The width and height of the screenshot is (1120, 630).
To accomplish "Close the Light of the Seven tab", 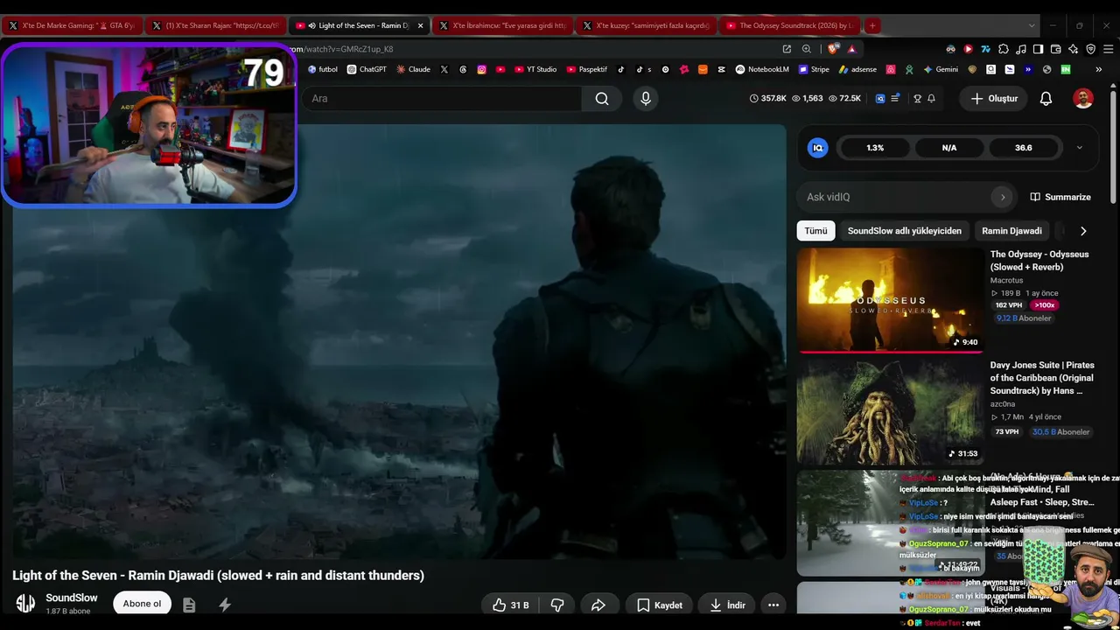I will [x=420, y=25].
